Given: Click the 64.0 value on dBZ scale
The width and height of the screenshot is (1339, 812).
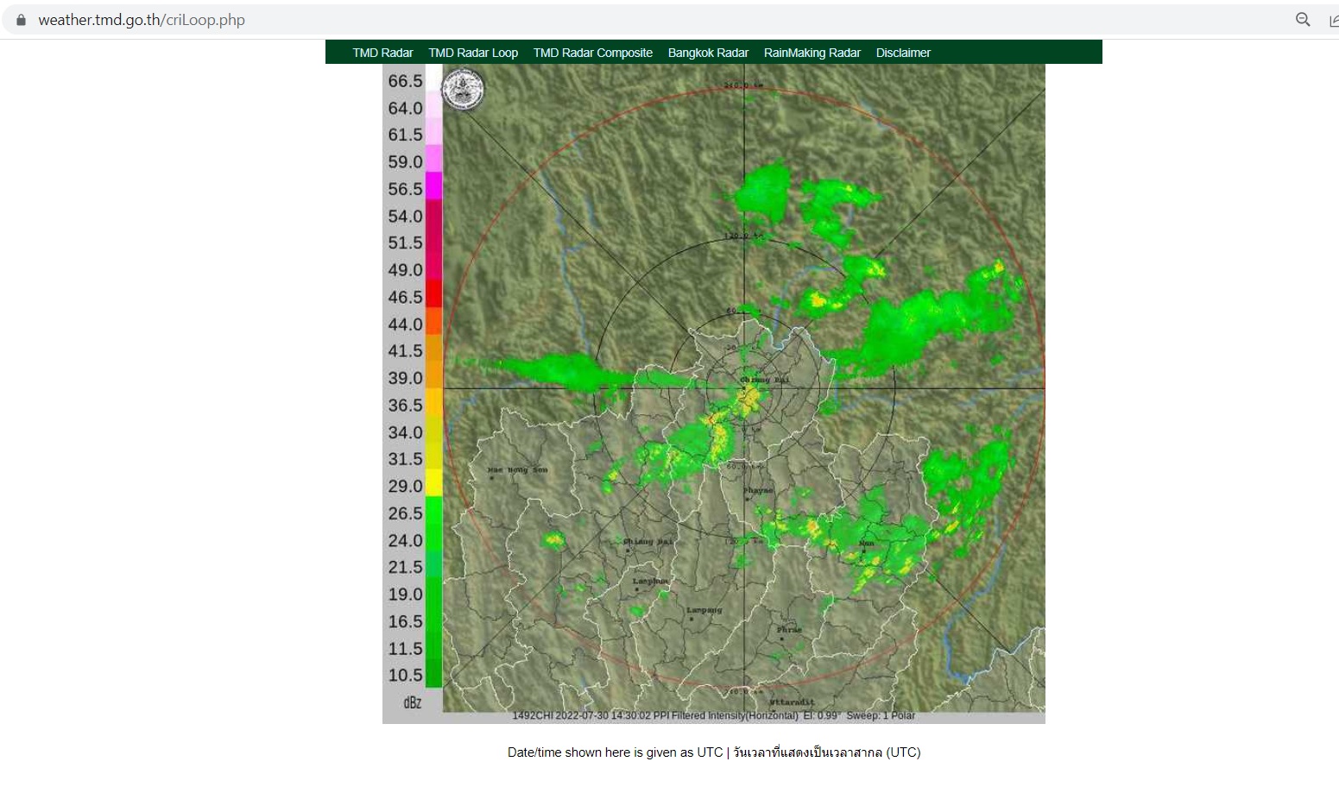Looking at the screenshot, I should click(405, 108).
